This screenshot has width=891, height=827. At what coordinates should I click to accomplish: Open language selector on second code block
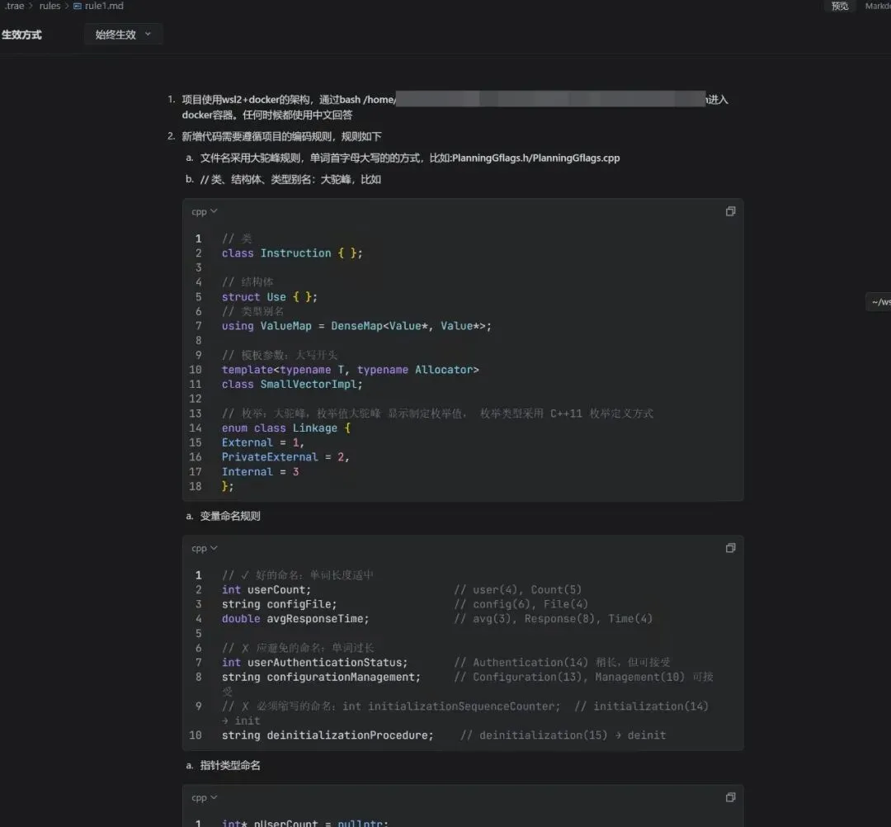click(x=204, y=549)
